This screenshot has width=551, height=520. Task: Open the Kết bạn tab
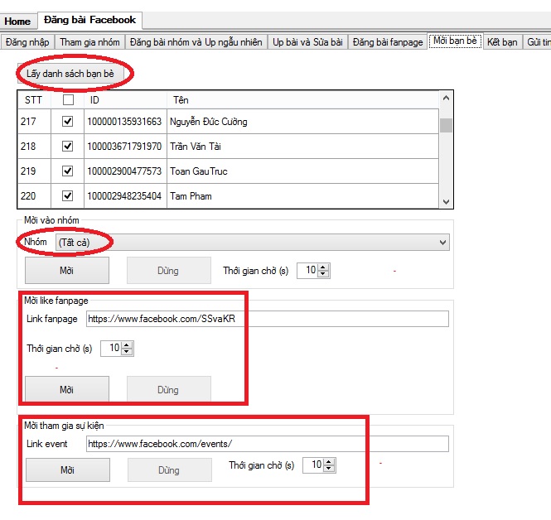[502, 42]
